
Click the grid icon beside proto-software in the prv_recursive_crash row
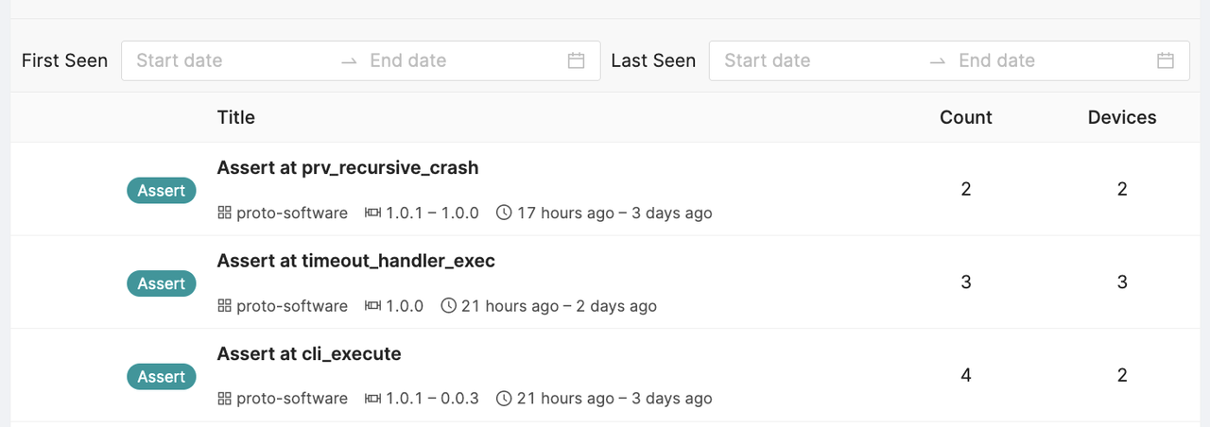pyautogui.click(x=224, y=213)
